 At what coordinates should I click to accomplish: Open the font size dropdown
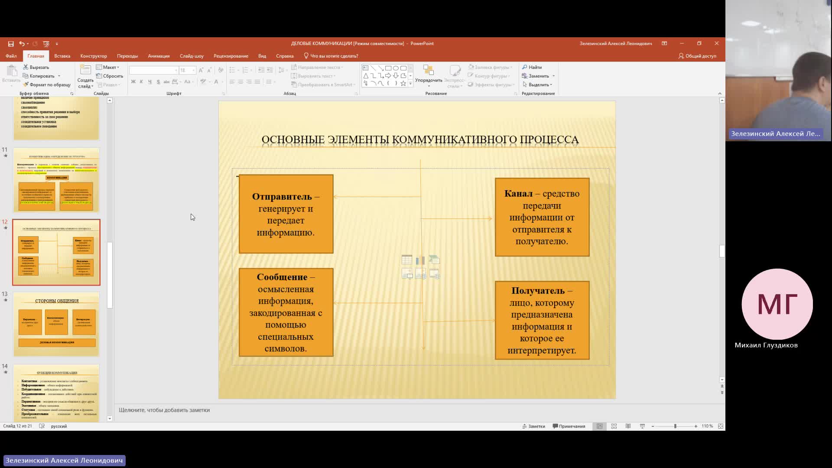[x=193, y=70]
